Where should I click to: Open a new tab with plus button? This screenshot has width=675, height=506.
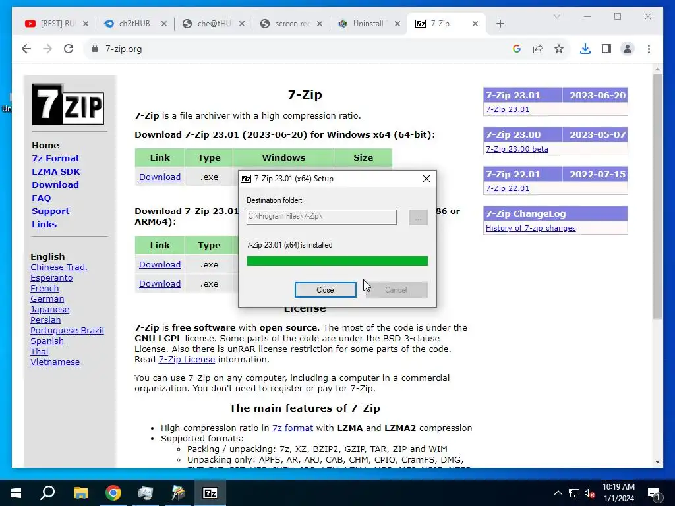500,24
